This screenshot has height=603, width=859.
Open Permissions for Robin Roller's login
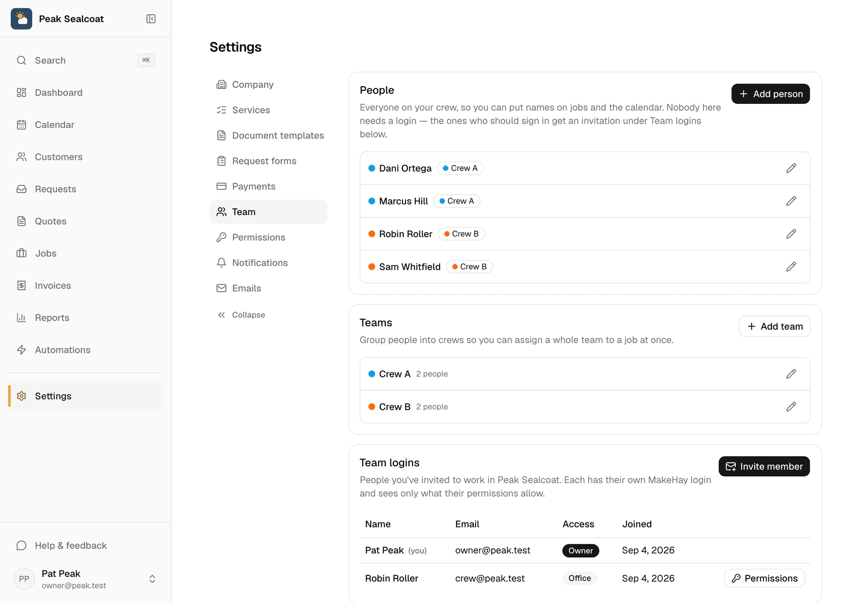tap(765, 578)
